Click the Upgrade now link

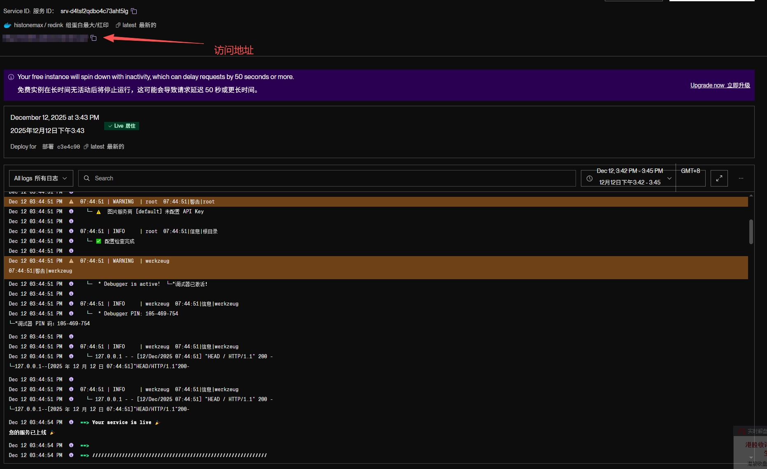coord(720,85)
